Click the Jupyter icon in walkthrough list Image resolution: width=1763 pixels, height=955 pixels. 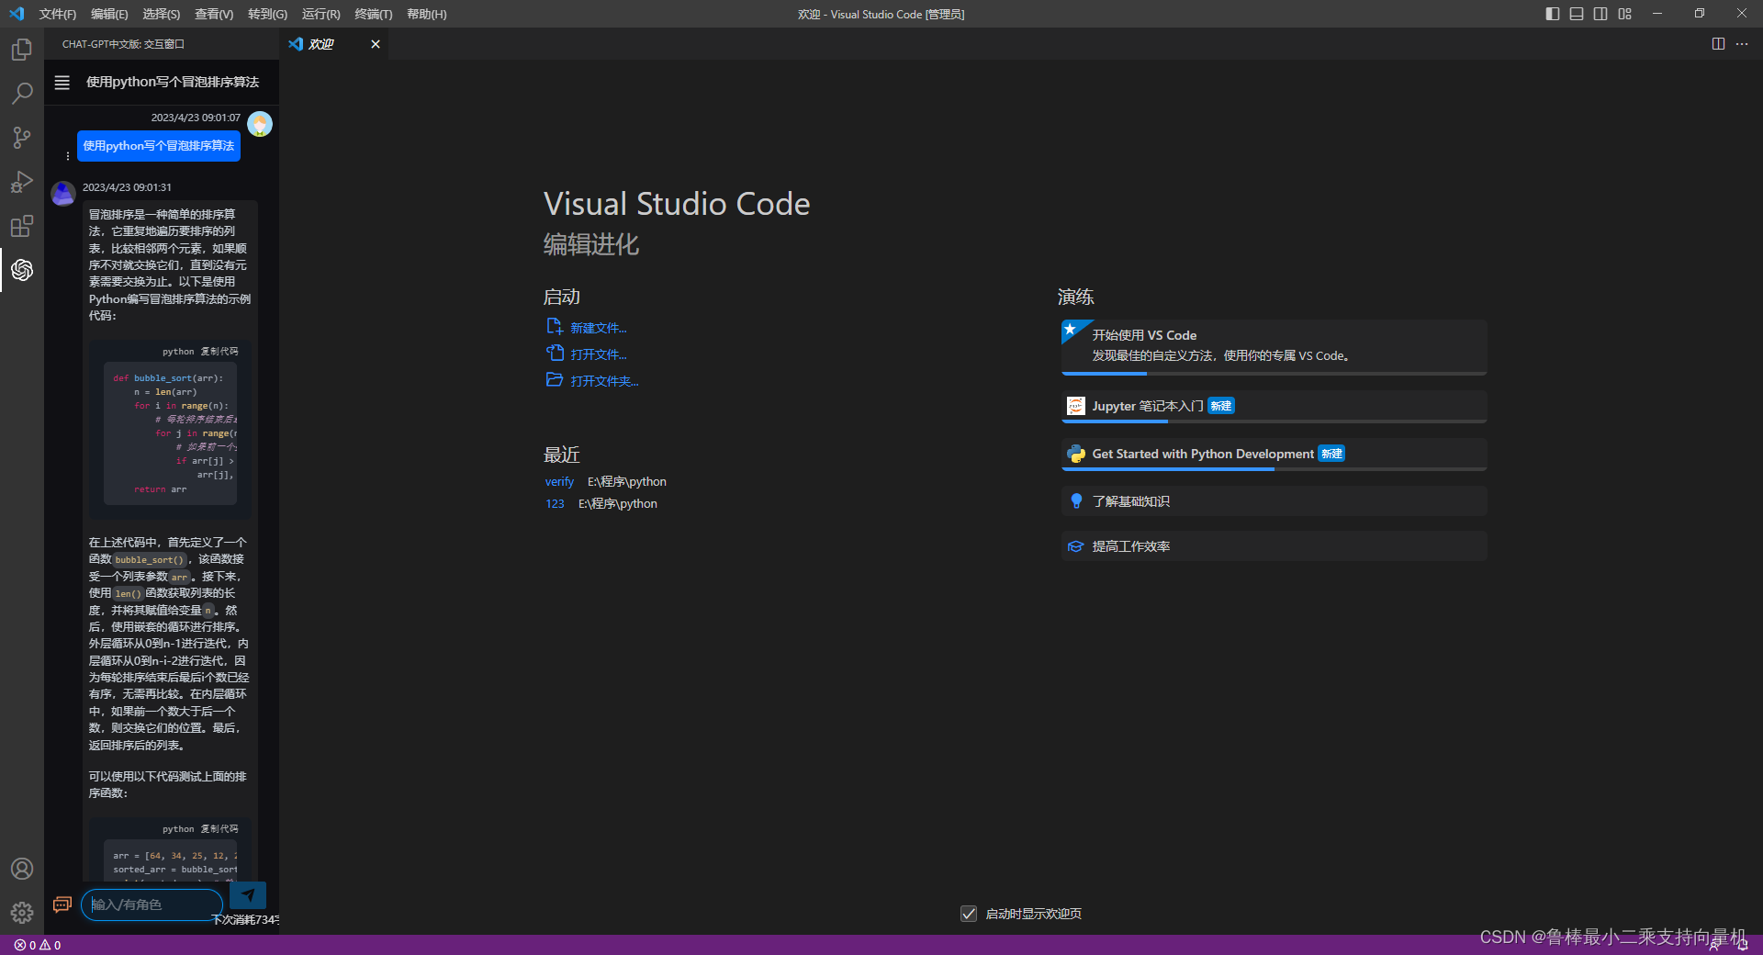point(1076,406)
